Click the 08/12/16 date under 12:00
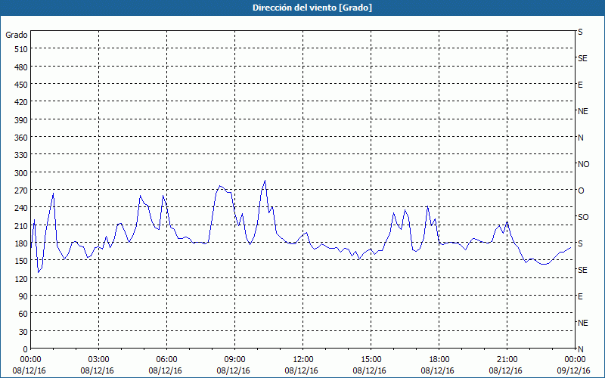 (301, 370)
